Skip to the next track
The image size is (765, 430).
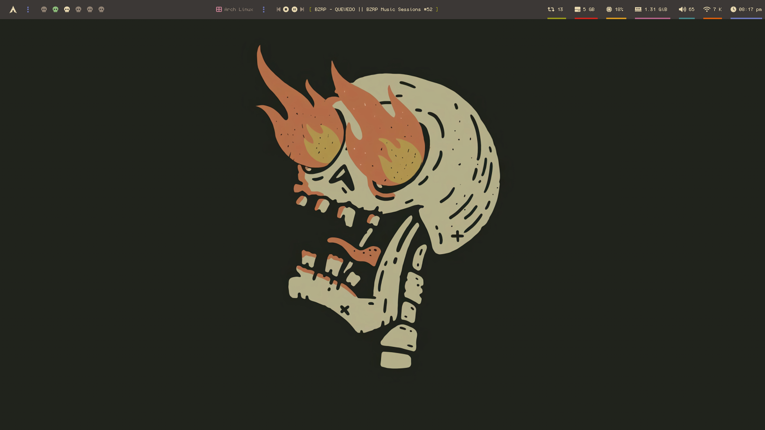pos(302,10)
